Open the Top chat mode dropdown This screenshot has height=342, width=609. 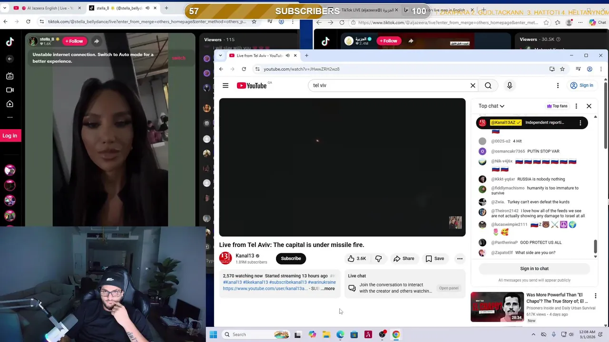pos(491,106)
